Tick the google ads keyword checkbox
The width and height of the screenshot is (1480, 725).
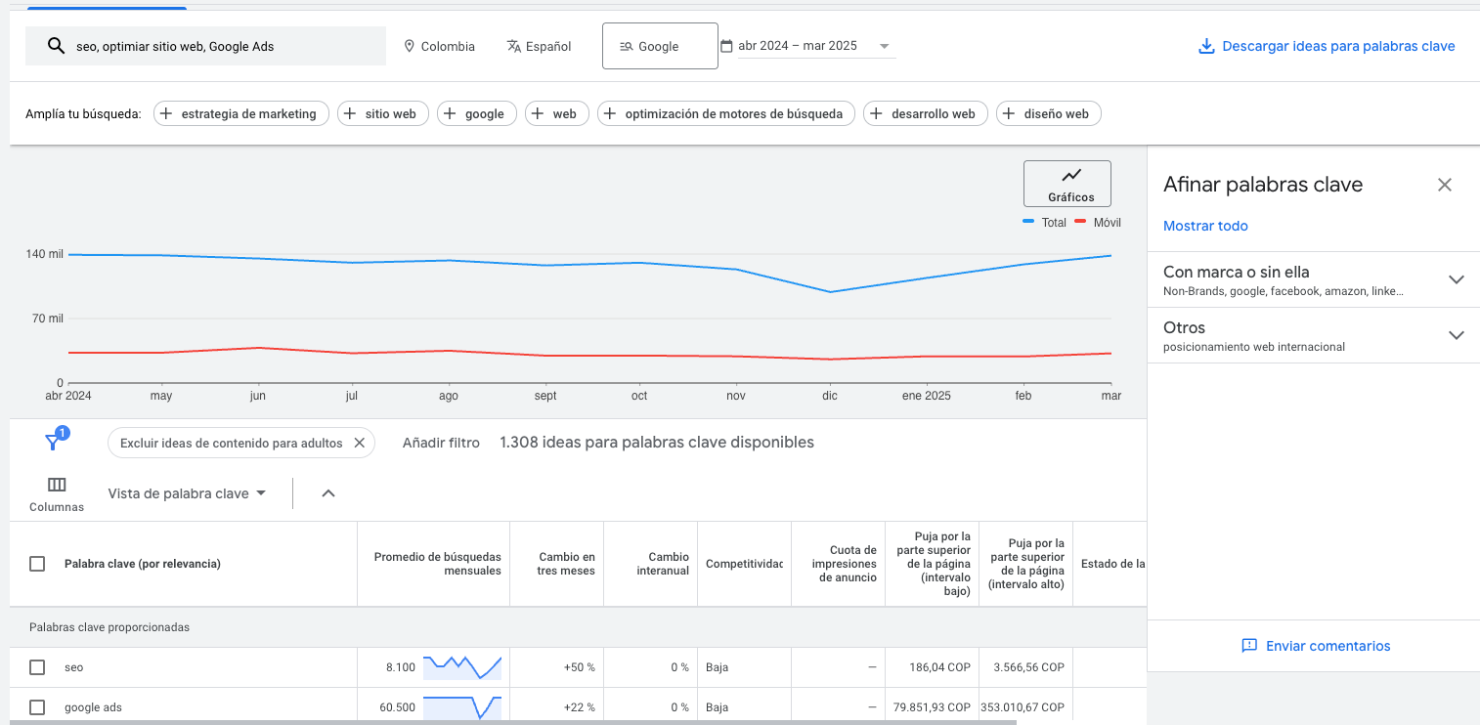[x=37, y=707]
